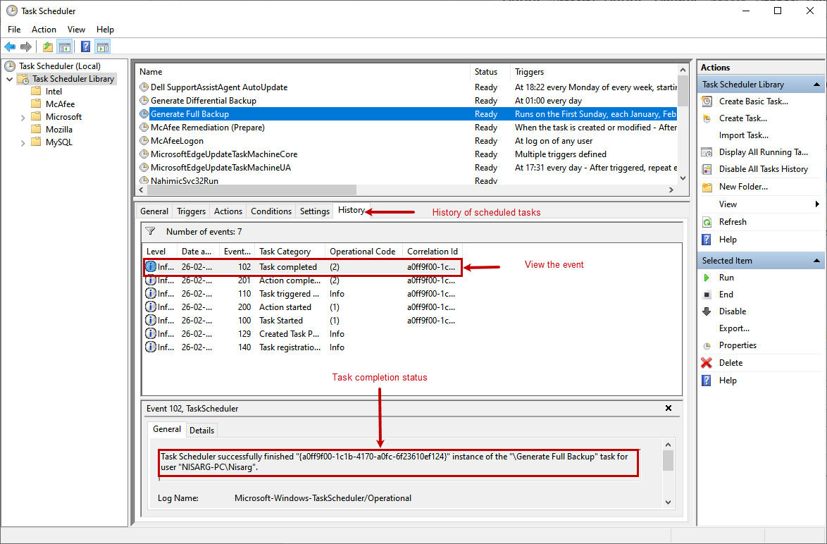Open the View submenu arrow
Viewport: 827px width, 544px height.
click(x=817, y=204)
